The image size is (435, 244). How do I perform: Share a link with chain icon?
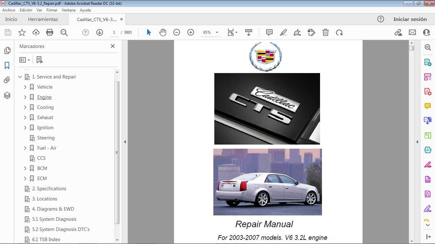tap(398, 32)
